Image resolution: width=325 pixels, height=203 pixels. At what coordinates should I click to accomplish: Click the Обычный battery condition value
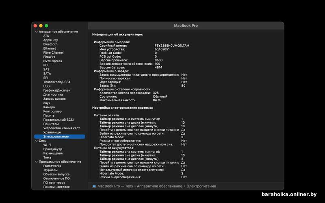[160, 96]
